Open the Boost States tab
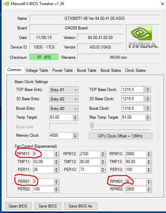The width and height of the screenshot is (166, 213). click(111, 70)
